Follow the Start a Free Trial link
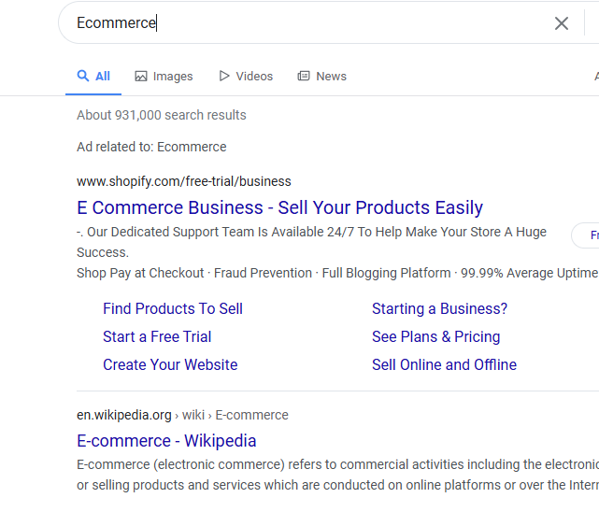This screenshot has width=599, height=512. pyautogui.click(x=157, y=336)
